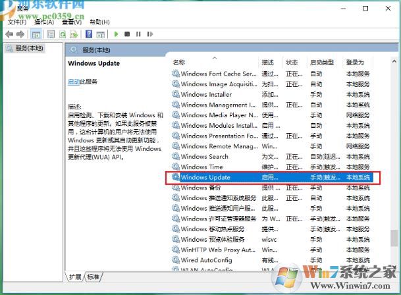Select Windows Image Acquisition row
401x295 pixels.
point(271,84)
